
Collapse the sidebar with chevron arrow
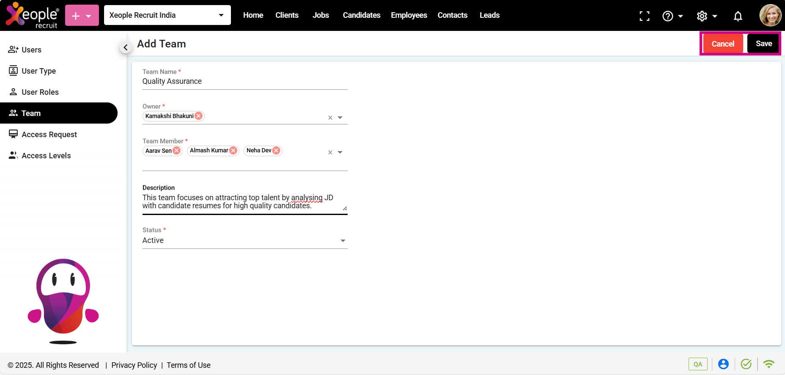pos(125,47)
